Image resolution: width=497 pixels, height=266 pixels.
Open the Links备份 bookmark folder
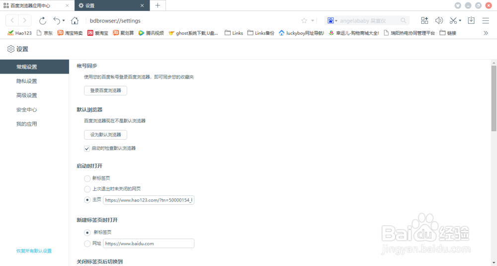click(x=261, y=33)
